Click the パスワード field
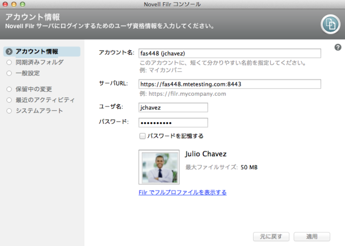The image size is (345, 246). click(173, 123)
